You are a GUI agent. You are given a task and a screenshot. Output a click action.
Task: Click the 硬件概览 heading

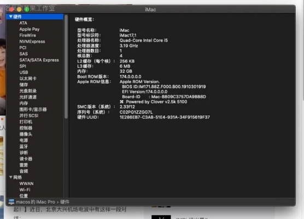coord(84,19)
